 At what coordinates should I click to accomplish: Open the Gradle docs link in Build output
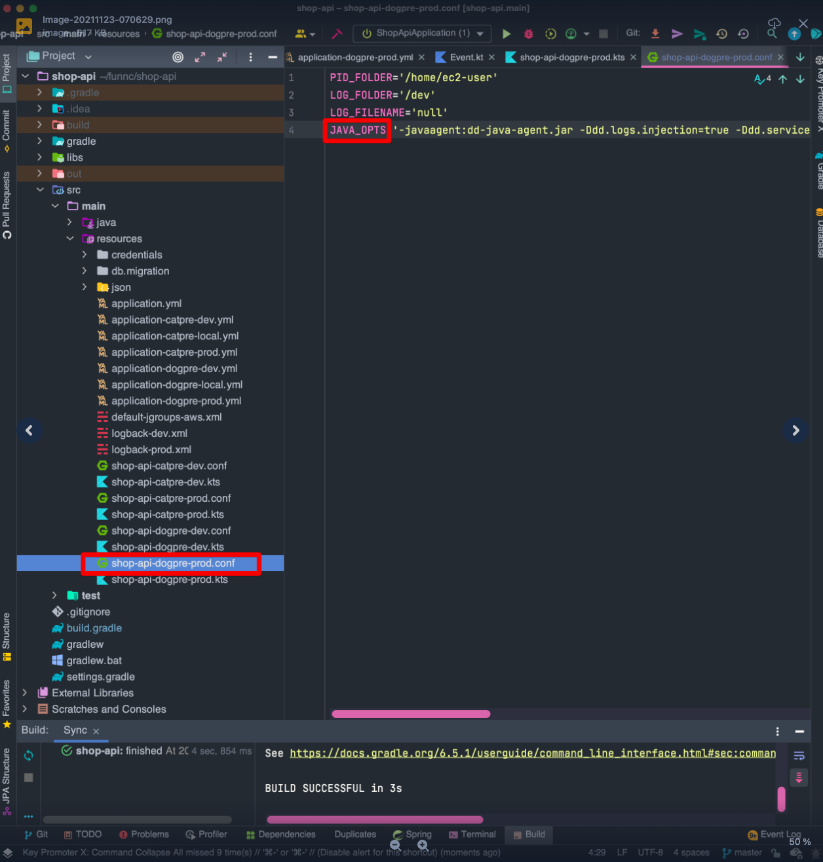click(x=533, y=753)
